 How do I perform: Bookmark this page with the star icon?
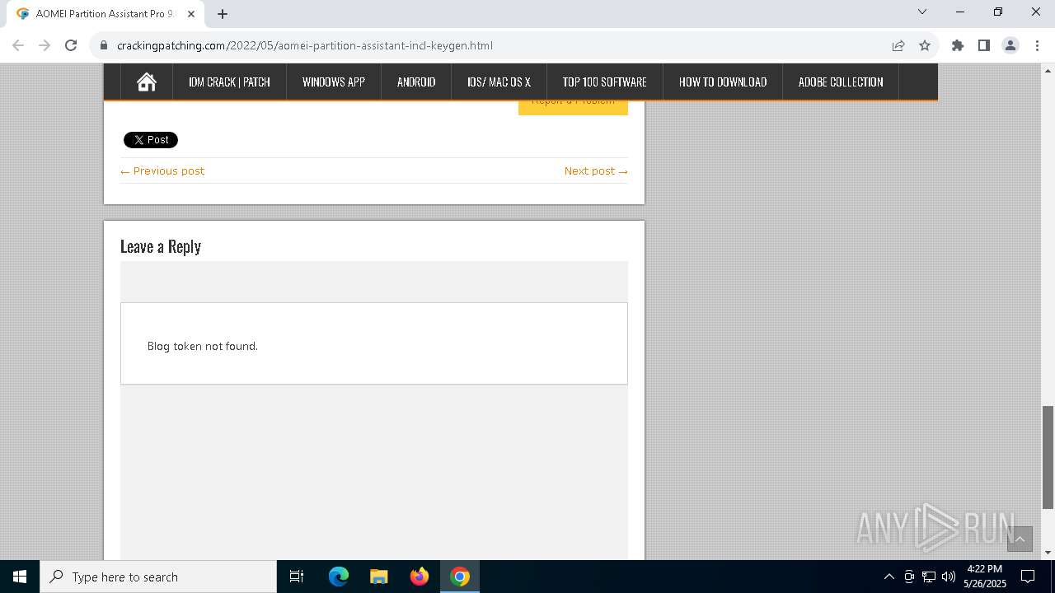[925, 45]
